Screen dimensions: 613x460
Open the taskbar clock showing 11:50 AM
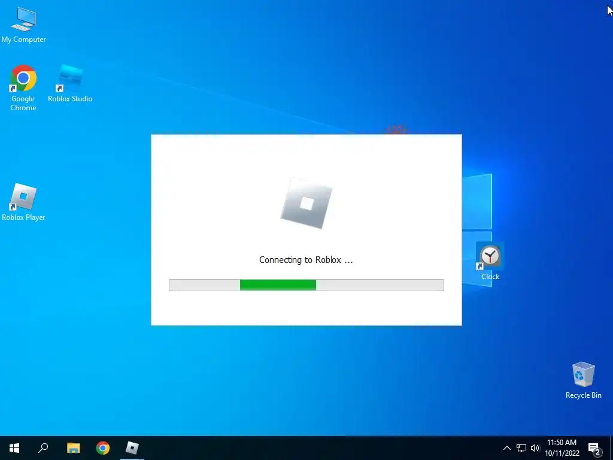tap(562, 448)
